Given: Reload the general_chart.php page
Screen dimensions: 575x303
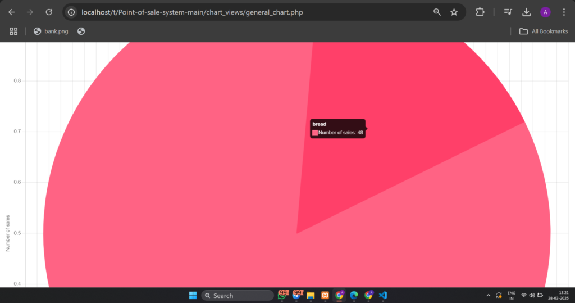Looking at the screenshot, I should tap(49, 12).
